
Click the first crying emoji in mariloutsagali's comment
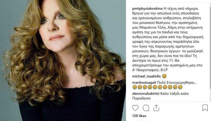134,87
